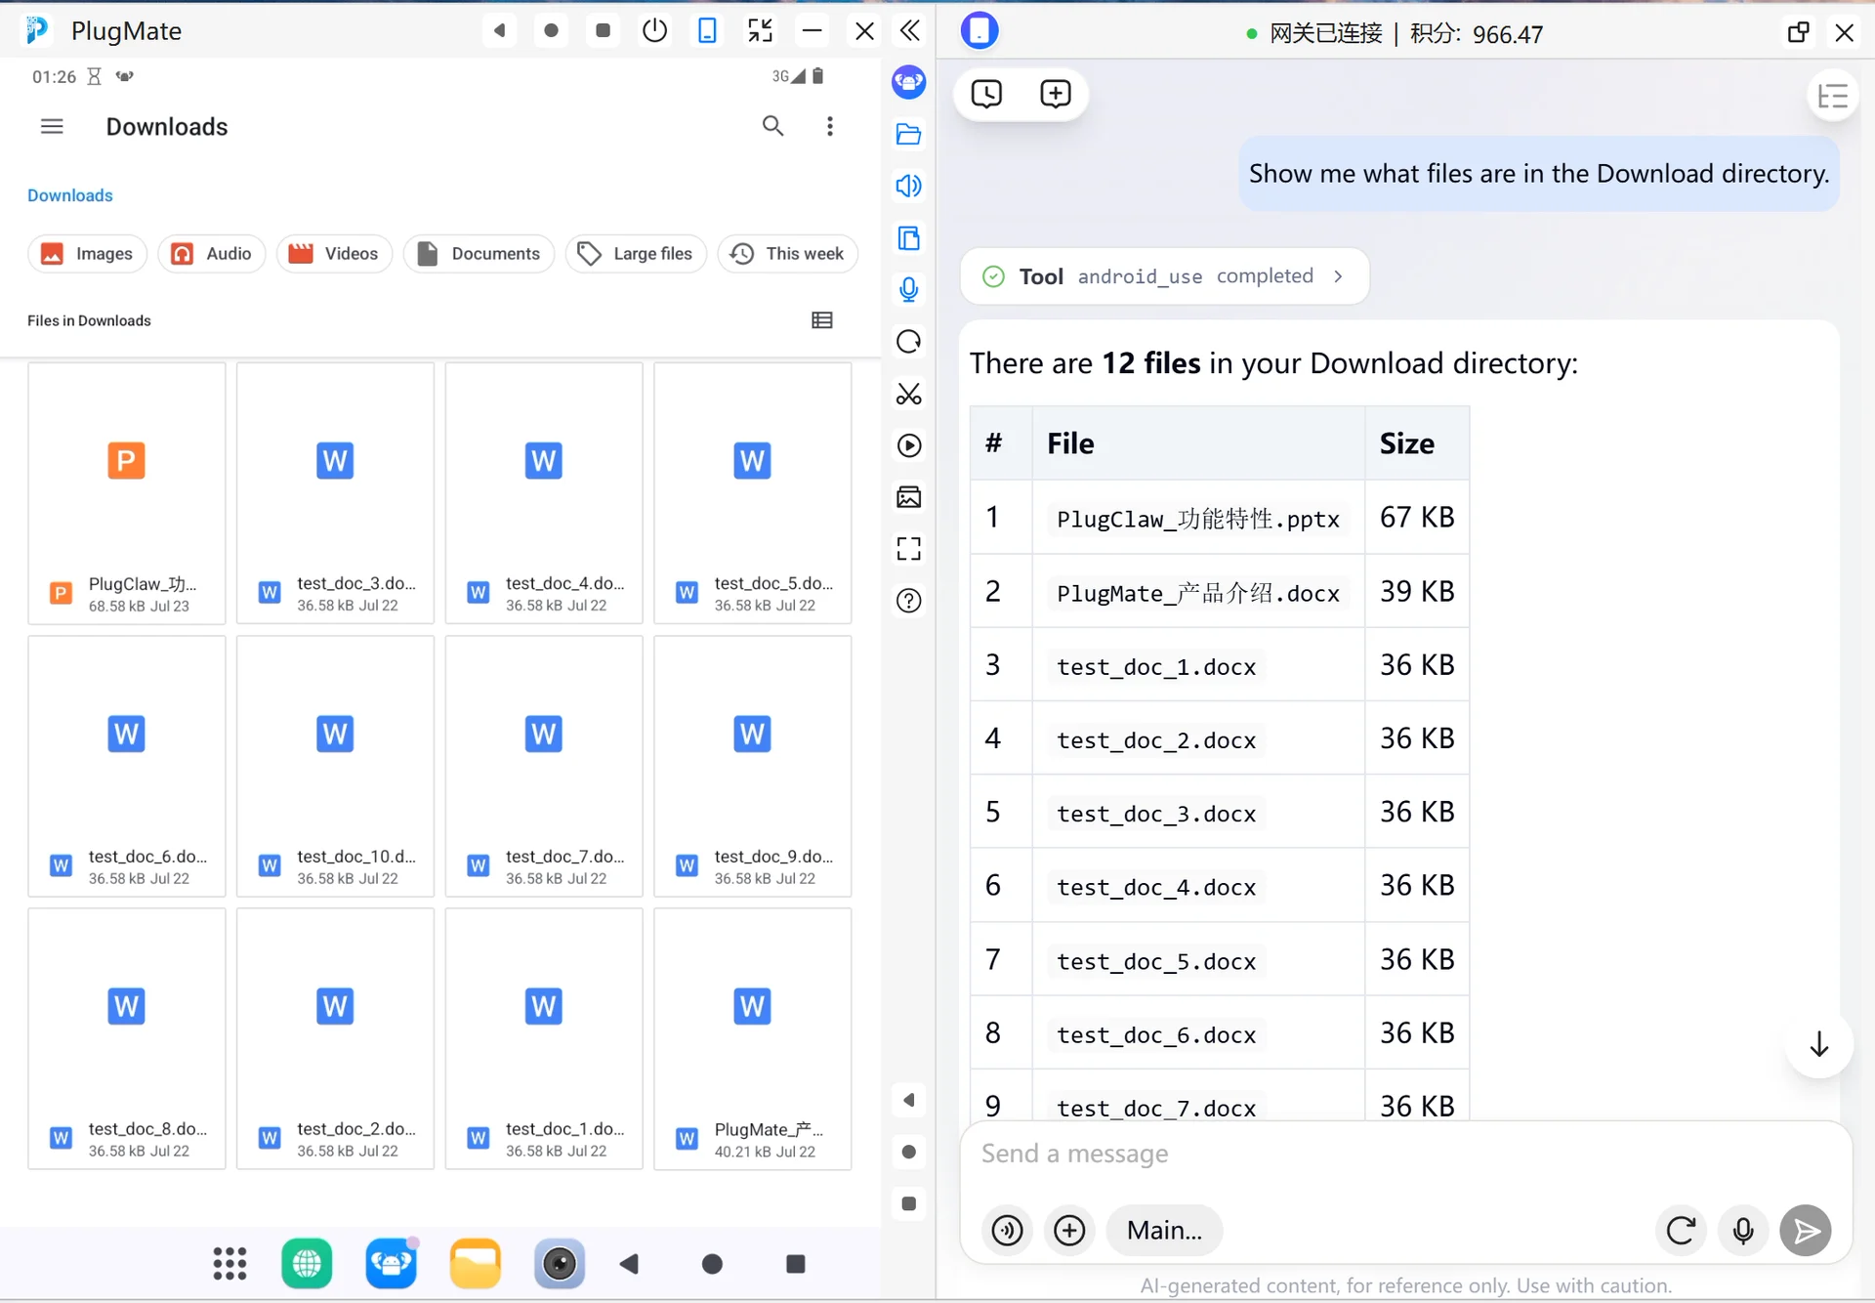Start a new chat with plus icon
This screenshot has width=1875, height=1303.
tap(1056, 94)
